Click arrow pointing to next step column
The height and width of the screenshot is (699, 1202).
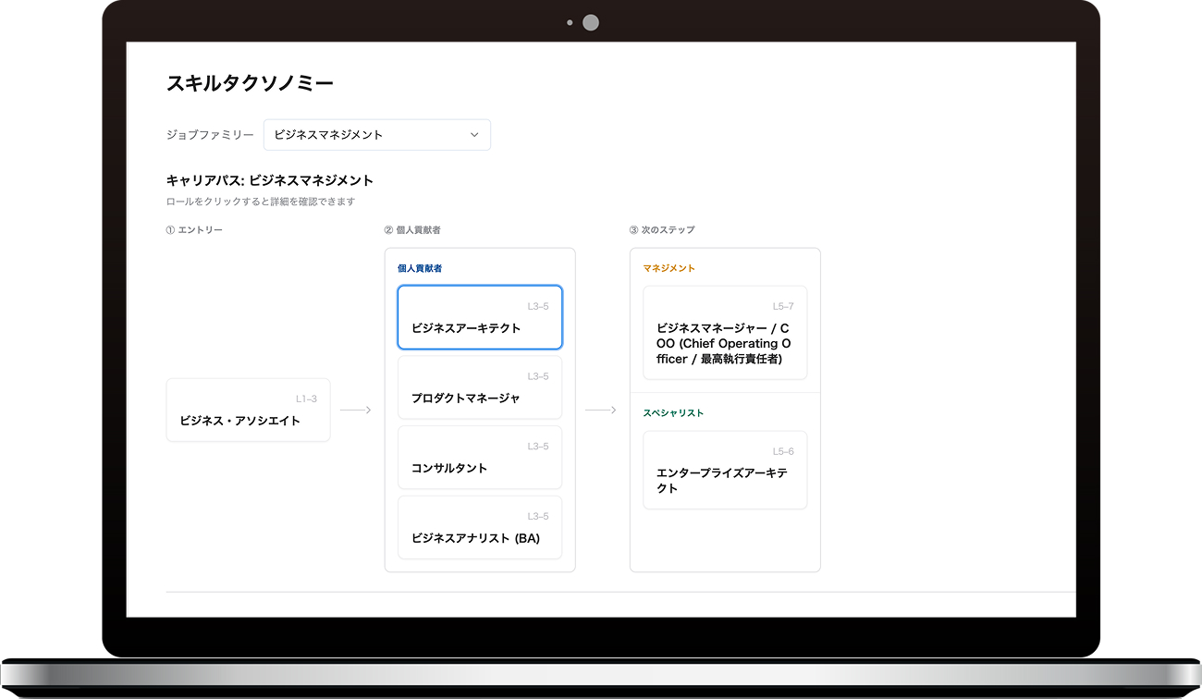point(601,410)
